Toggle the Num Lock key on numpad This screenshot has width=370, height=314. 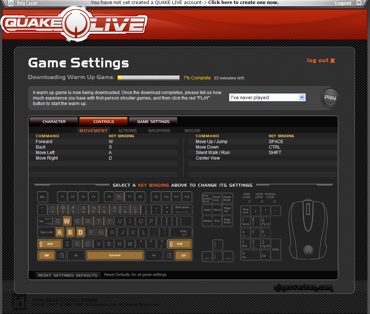245,211
